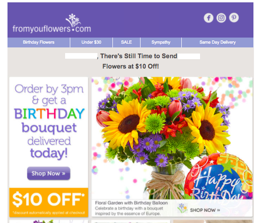The height and width of the screenshot is (223, 260).
Task: Click Floral Garden with Birthday Balloon title
Action: tap(131, 203)
